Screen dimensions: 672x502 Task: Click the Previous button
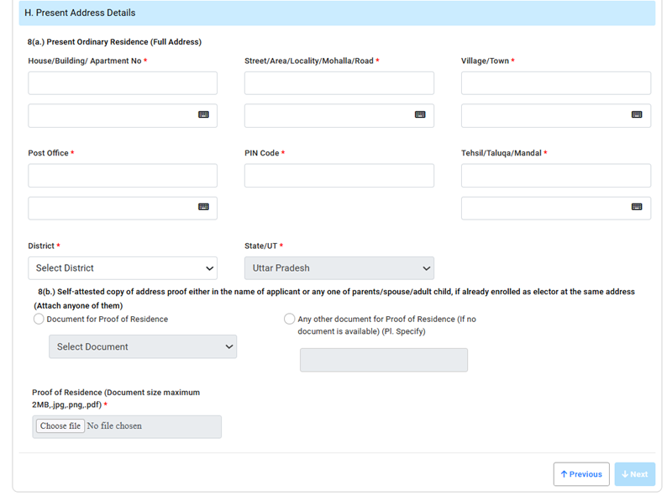[581, 474]
